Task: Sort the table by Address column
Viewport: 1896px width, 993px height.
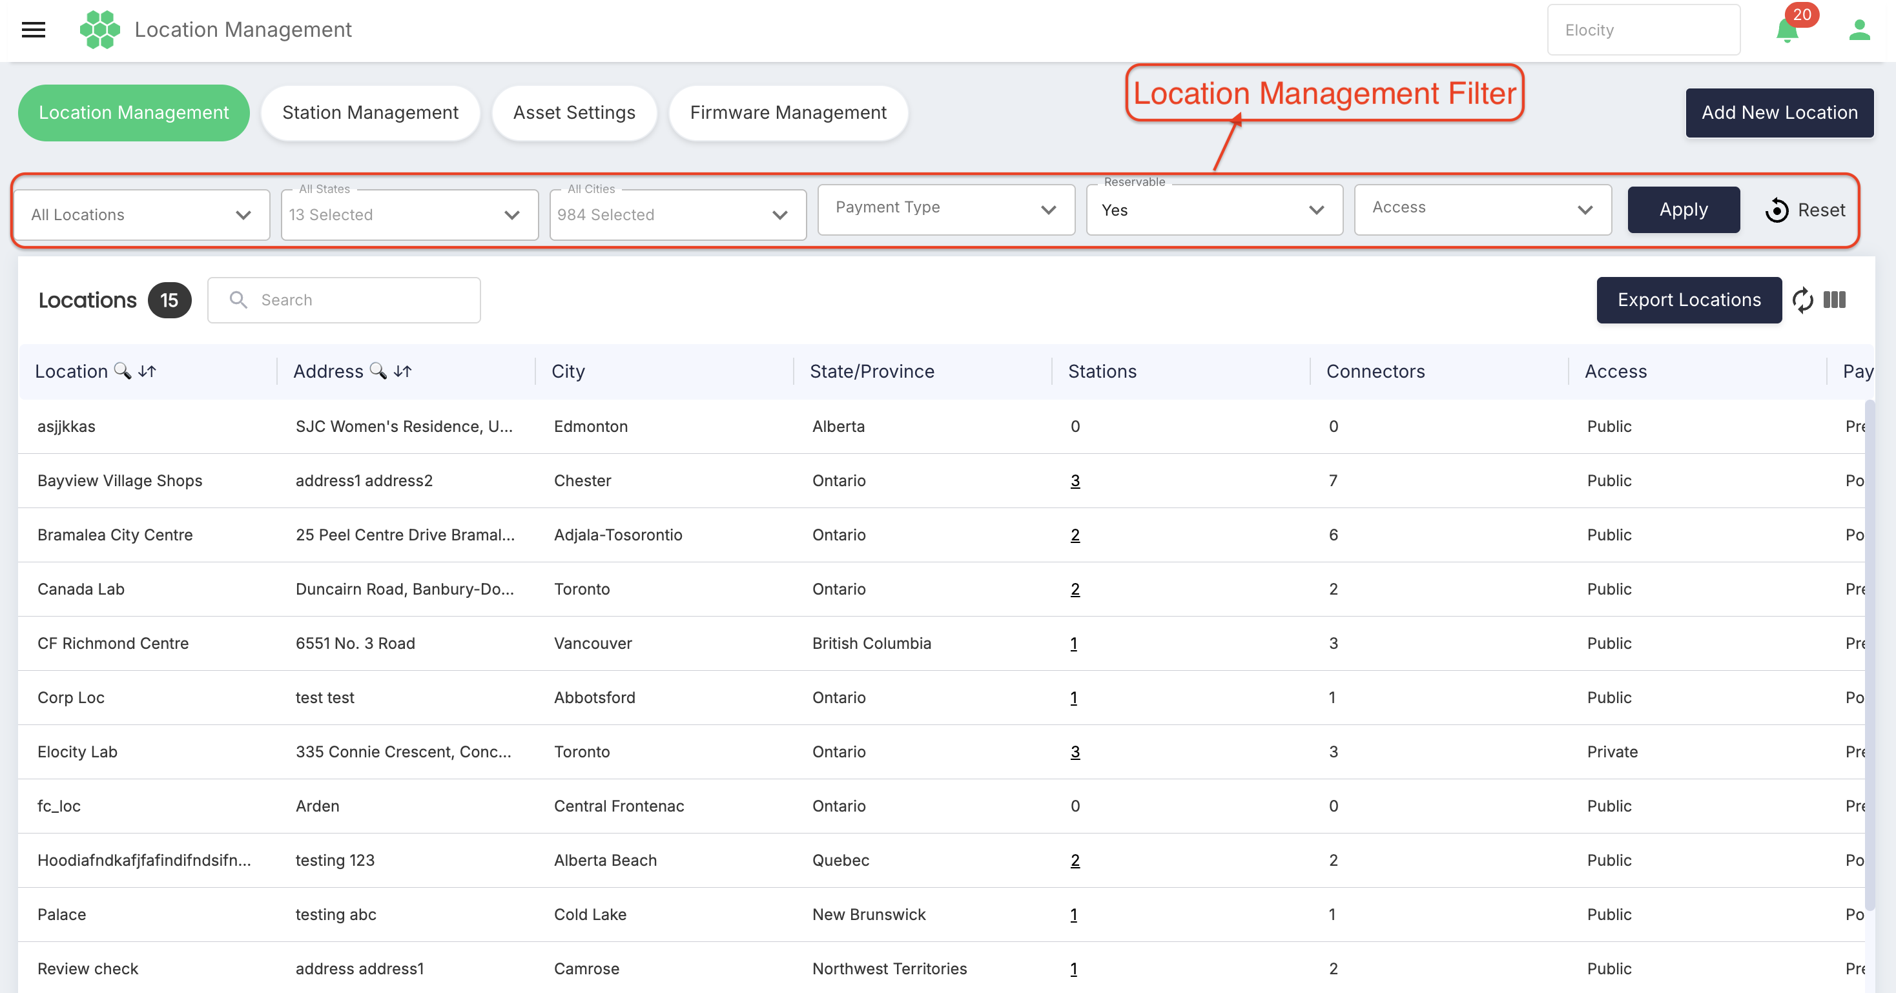Action: (x=402, y=372)
